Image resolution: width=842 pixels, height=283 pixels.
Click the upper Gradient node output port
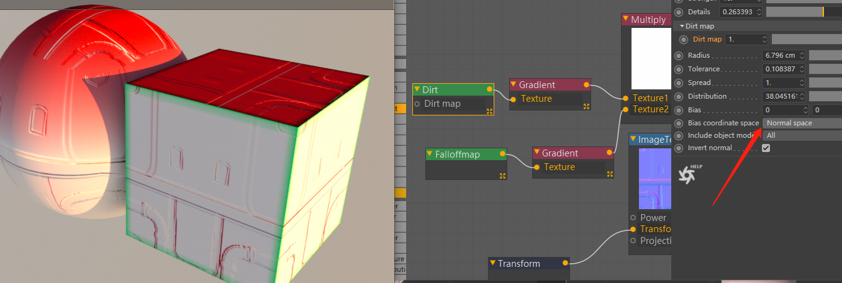[x=586, y=84]
